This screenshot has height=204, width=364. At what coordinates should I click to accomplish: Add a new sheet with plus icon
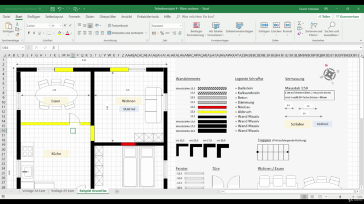117,192
